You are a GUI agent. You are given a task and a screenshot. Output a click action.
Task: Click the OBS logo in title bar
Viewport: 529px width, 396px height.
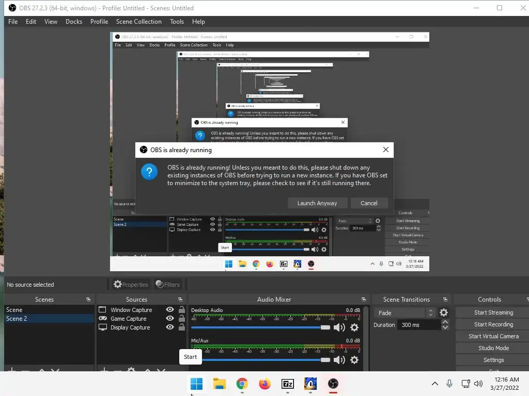(x=12, y=8)
